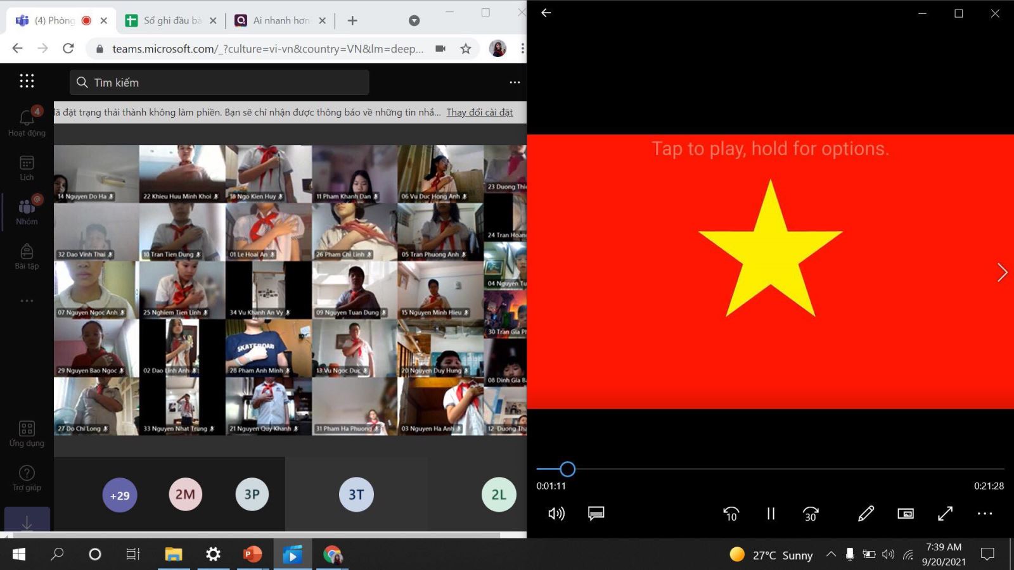Pause the playing video
Image resolution: width=1014 pixels, height=570 pixels.
pyautogui.click(x=771, y=514)
